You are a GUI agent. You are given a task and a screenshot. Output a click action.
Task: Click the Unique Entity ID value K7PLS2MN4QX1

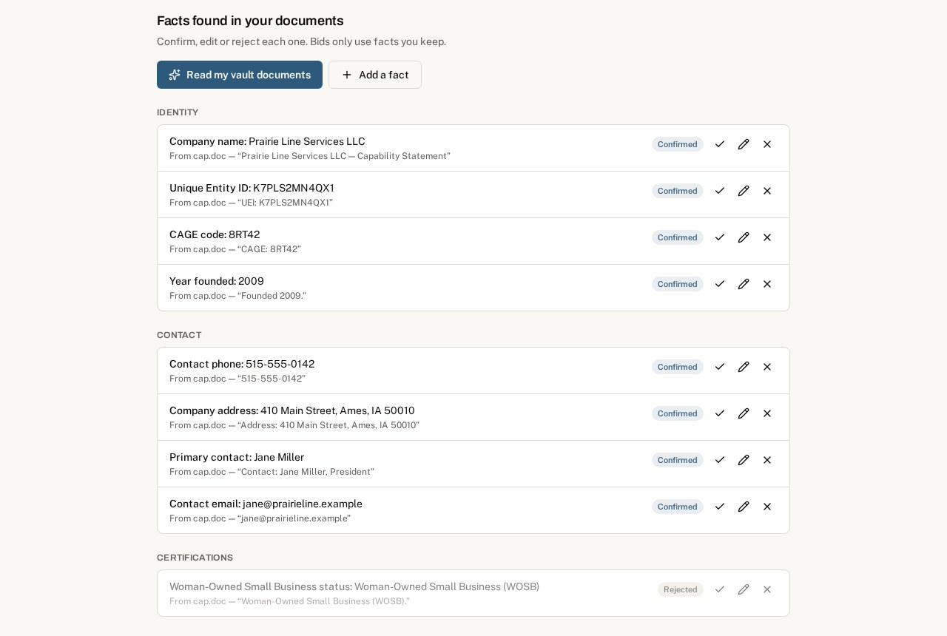(x=294, y=188)
